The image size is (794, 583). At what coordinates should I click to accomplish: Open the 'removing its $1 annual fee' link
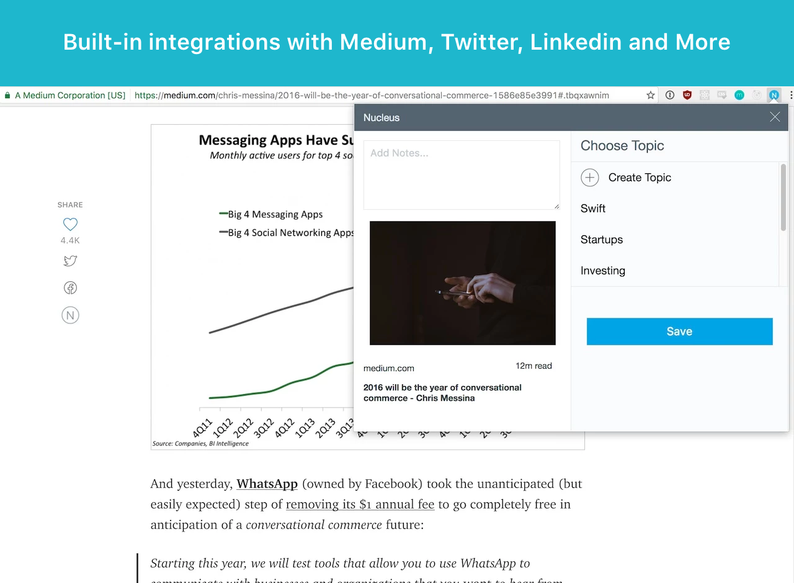tap(360, 504)
